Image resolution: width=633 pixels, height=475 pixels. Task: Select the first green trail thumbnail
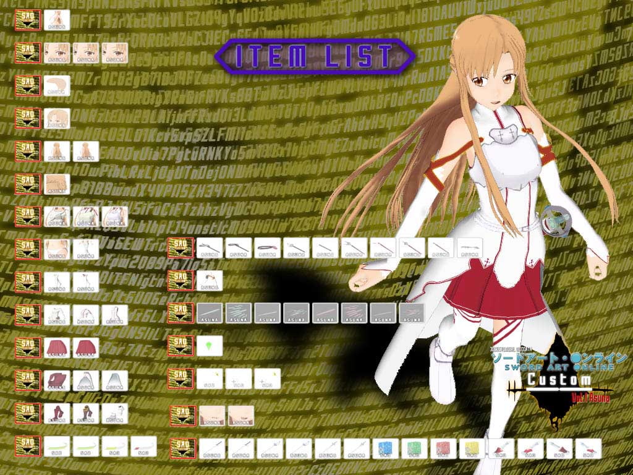pyautogui.click(x=57, y=447)
